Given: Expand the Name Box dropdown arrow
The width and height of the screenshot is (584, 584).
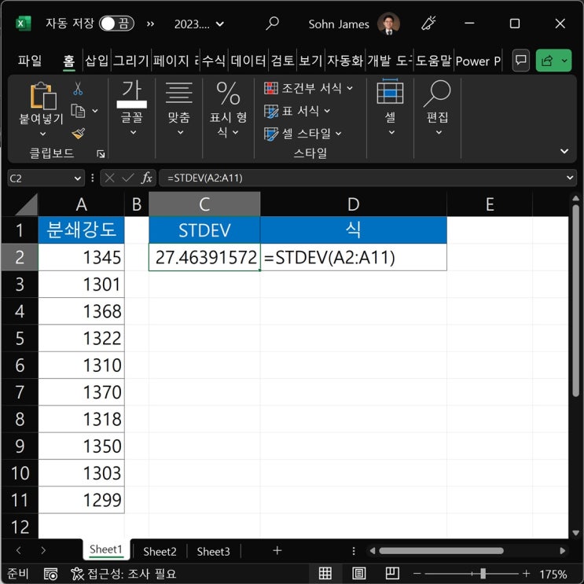Looking at the screenshot, I should coord(77,178).
